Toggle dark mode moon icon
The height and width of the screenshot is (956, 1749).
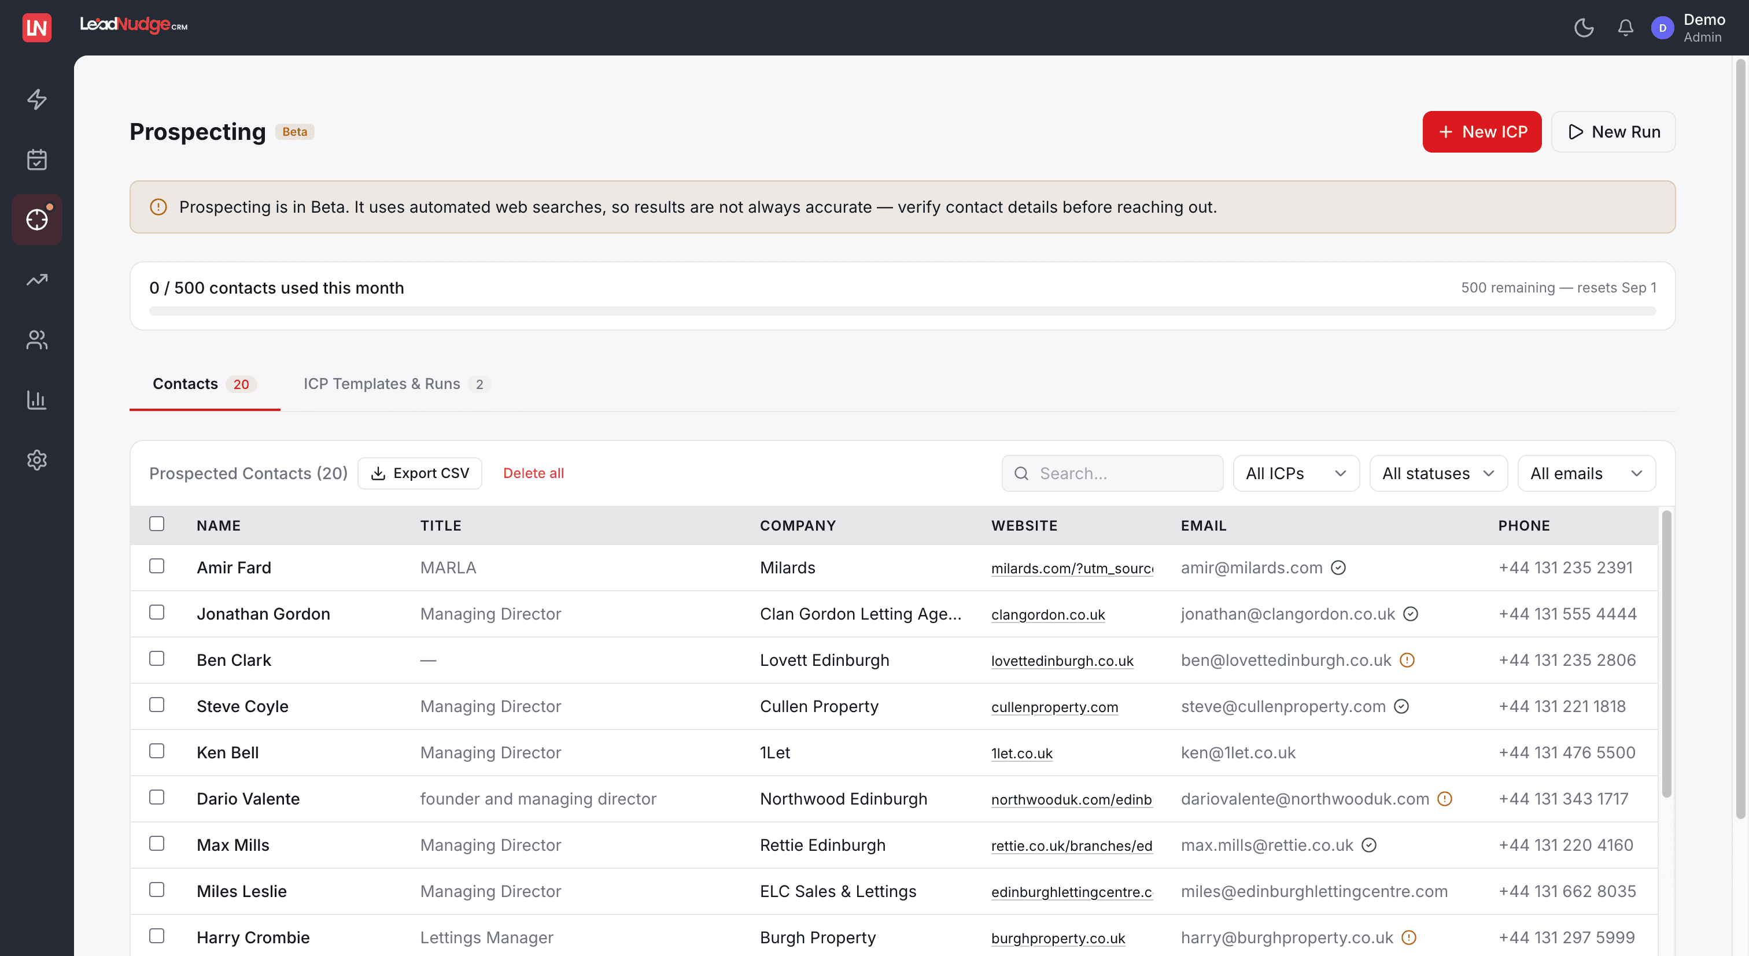click(x=1584, y=28)
